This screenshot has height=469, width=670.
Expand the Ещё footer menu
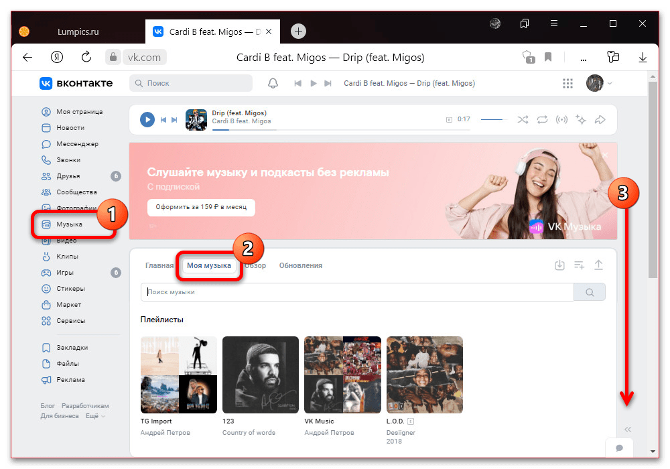[x=95, y=416]
